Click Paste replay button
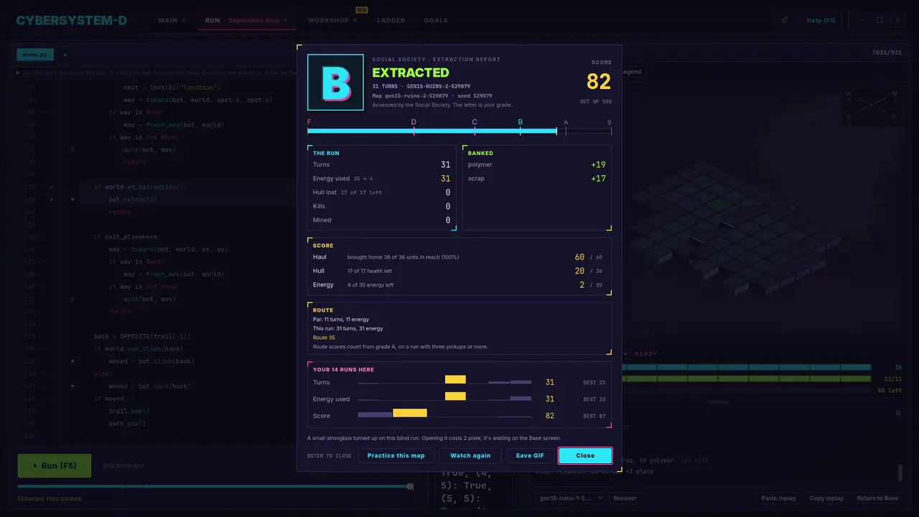Viewport: 919px width, 517px height. 779,498
